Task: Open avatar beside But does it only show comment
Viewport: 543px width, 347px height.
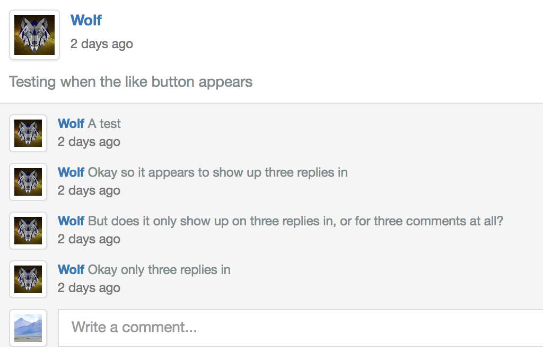Action: coord(28,231)
